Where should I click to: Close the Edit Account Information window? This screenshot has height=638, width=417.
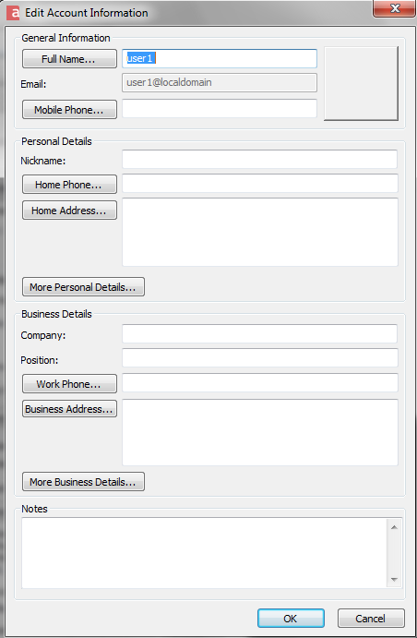tap(394, 8)
